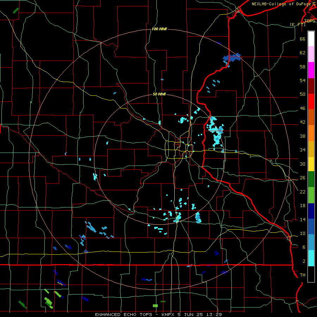Click the dark orange legend swatch
Screen dimensions: 317x317
311,117
